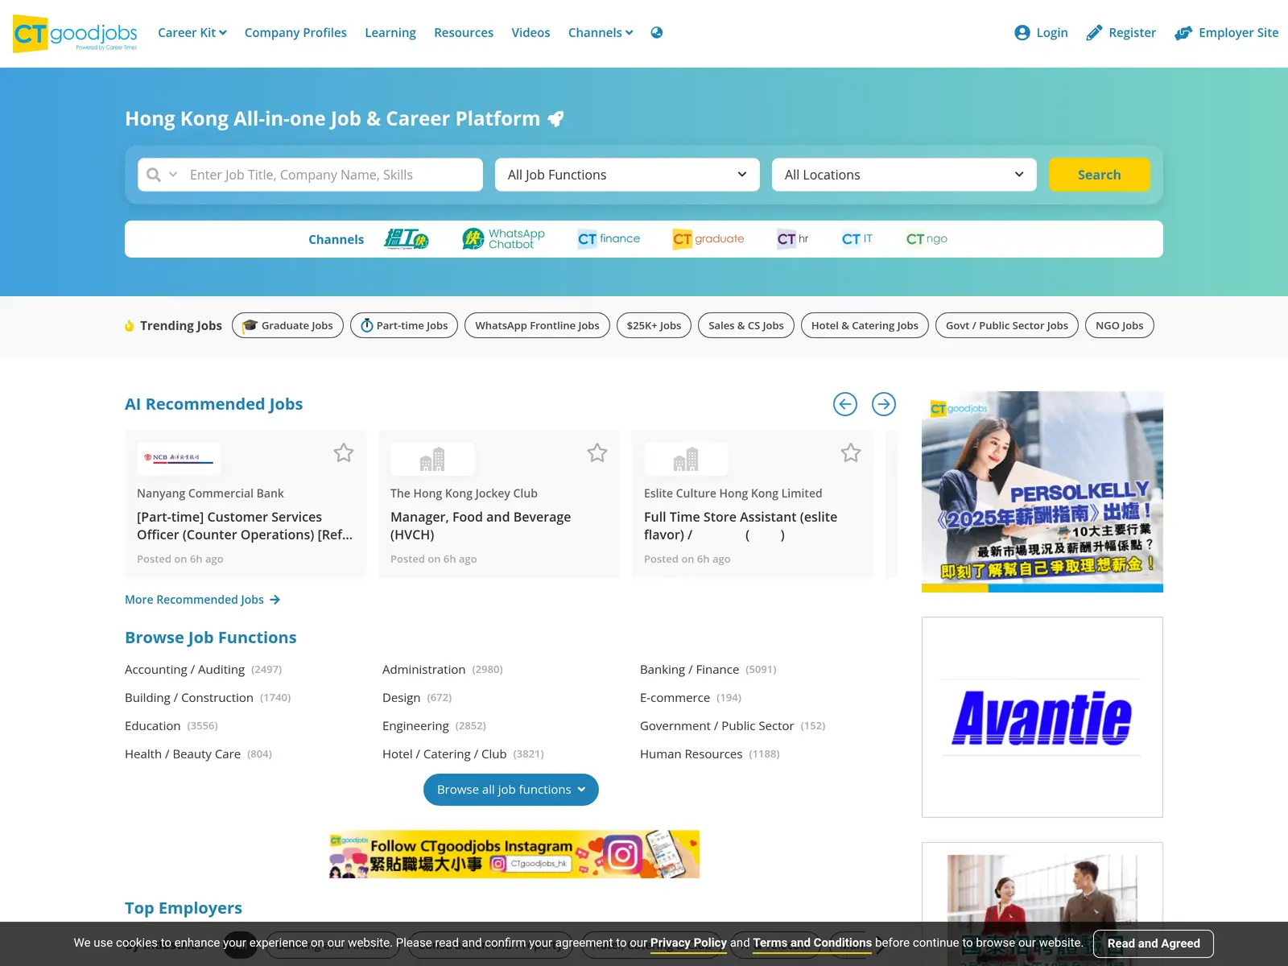
Task: Star the Eslite Culture store assistant job
Action: coord(851,453)
